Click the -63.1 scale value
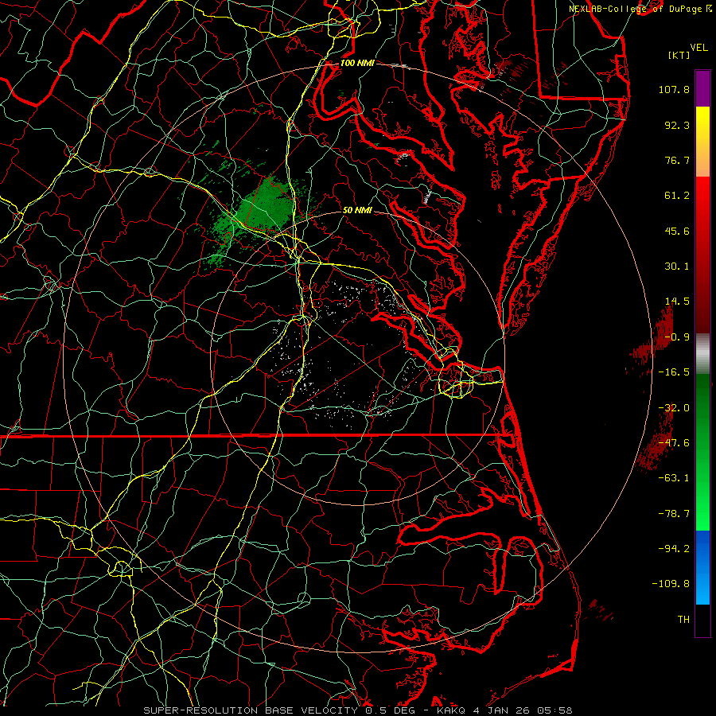This screenshot has width=716, height=716. tap(674, 478)
